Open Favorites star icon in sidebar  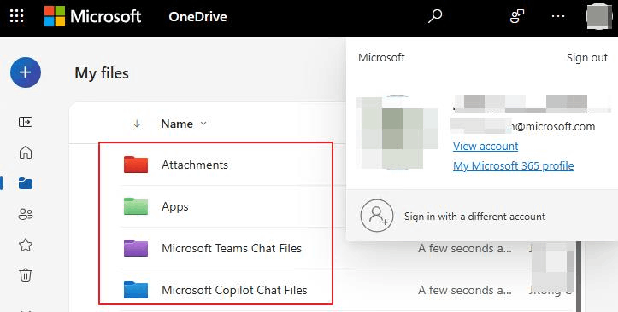click(26, 245)
